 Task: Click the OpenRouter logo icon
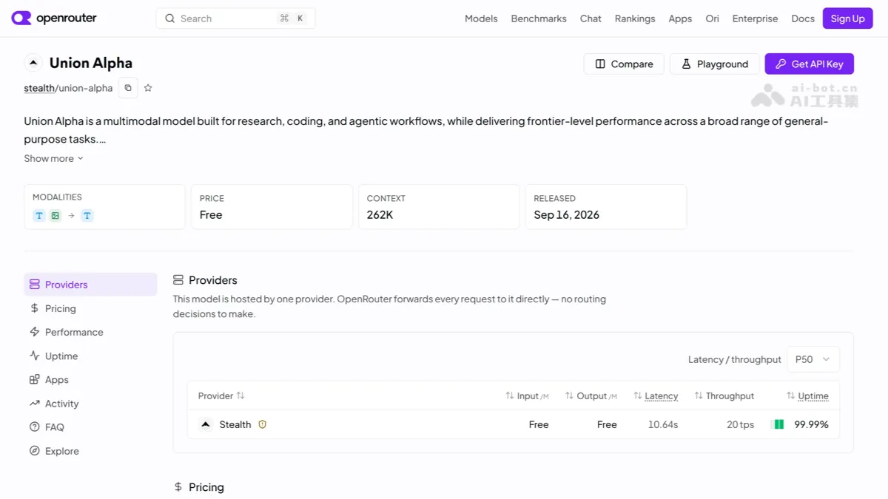pyautogui.click(x=21, y=18)
